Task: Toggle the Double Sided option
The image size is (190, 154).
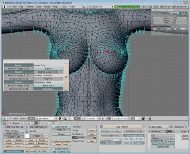Action: (x=61, y=149)
